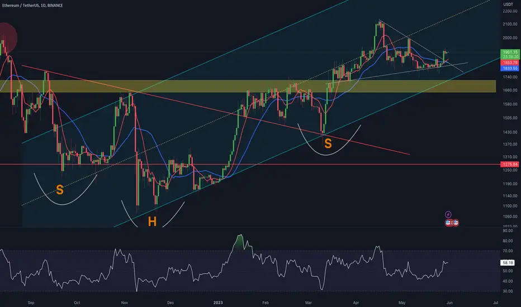Click the Oct label on time axis
This screenshot has height=307, width=521.
click(x=77, y=303)
